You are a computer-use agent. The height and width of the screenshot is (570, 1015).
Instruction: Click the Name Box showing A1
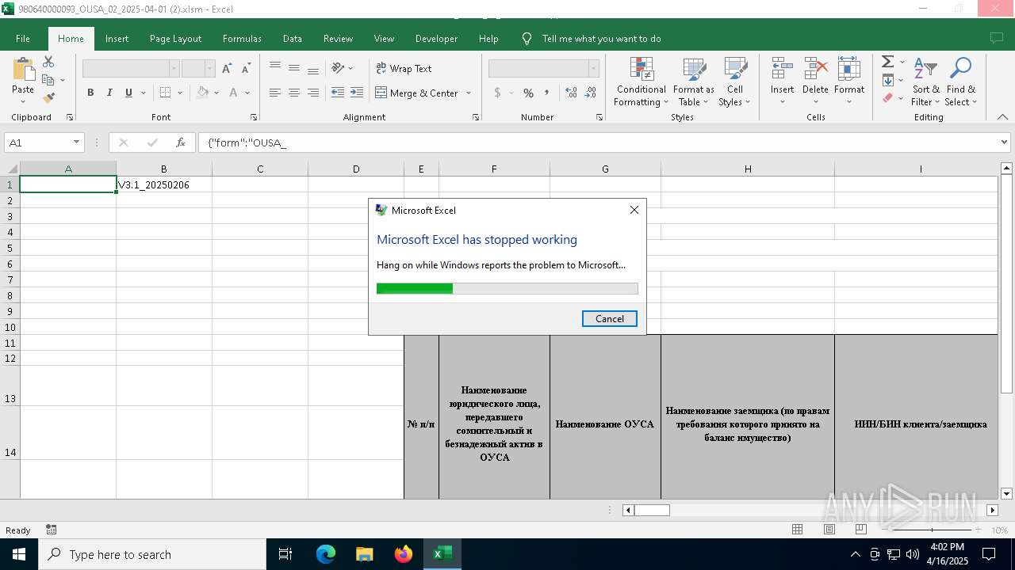[x=44, y=142]
